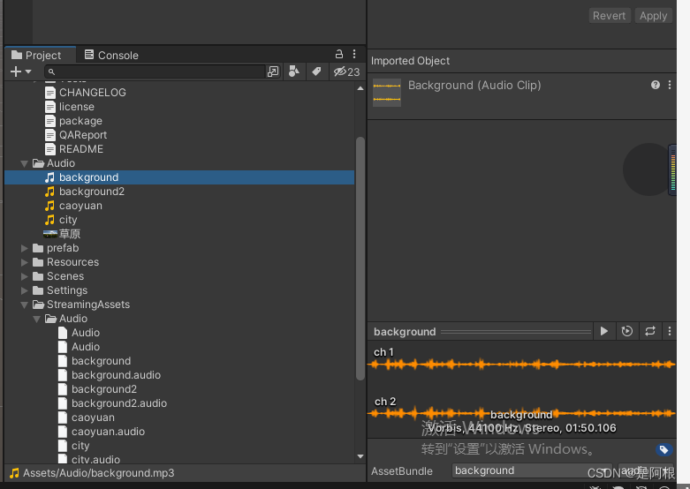Viewport: 690px width, 489px height.
Task: Switch to the Console tab
Action: (x=112, y=55)
